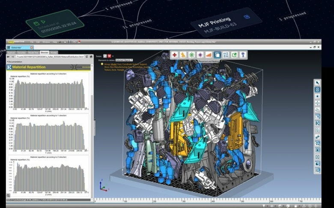Click the MJF Printing MJF-BUILD-63 card
Image resolution: width=334 pixels, height=208 pixels.
click(x=226, y=22)
